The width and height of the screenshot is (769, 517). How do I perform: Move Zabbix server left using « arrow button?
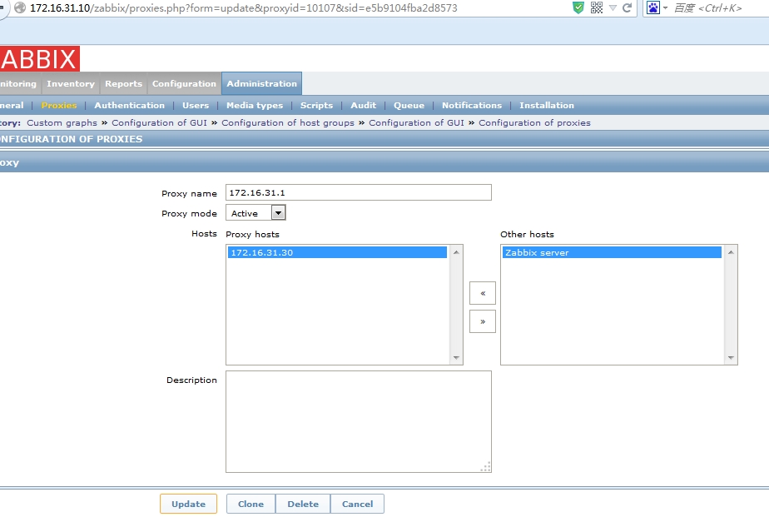point(483,292)
